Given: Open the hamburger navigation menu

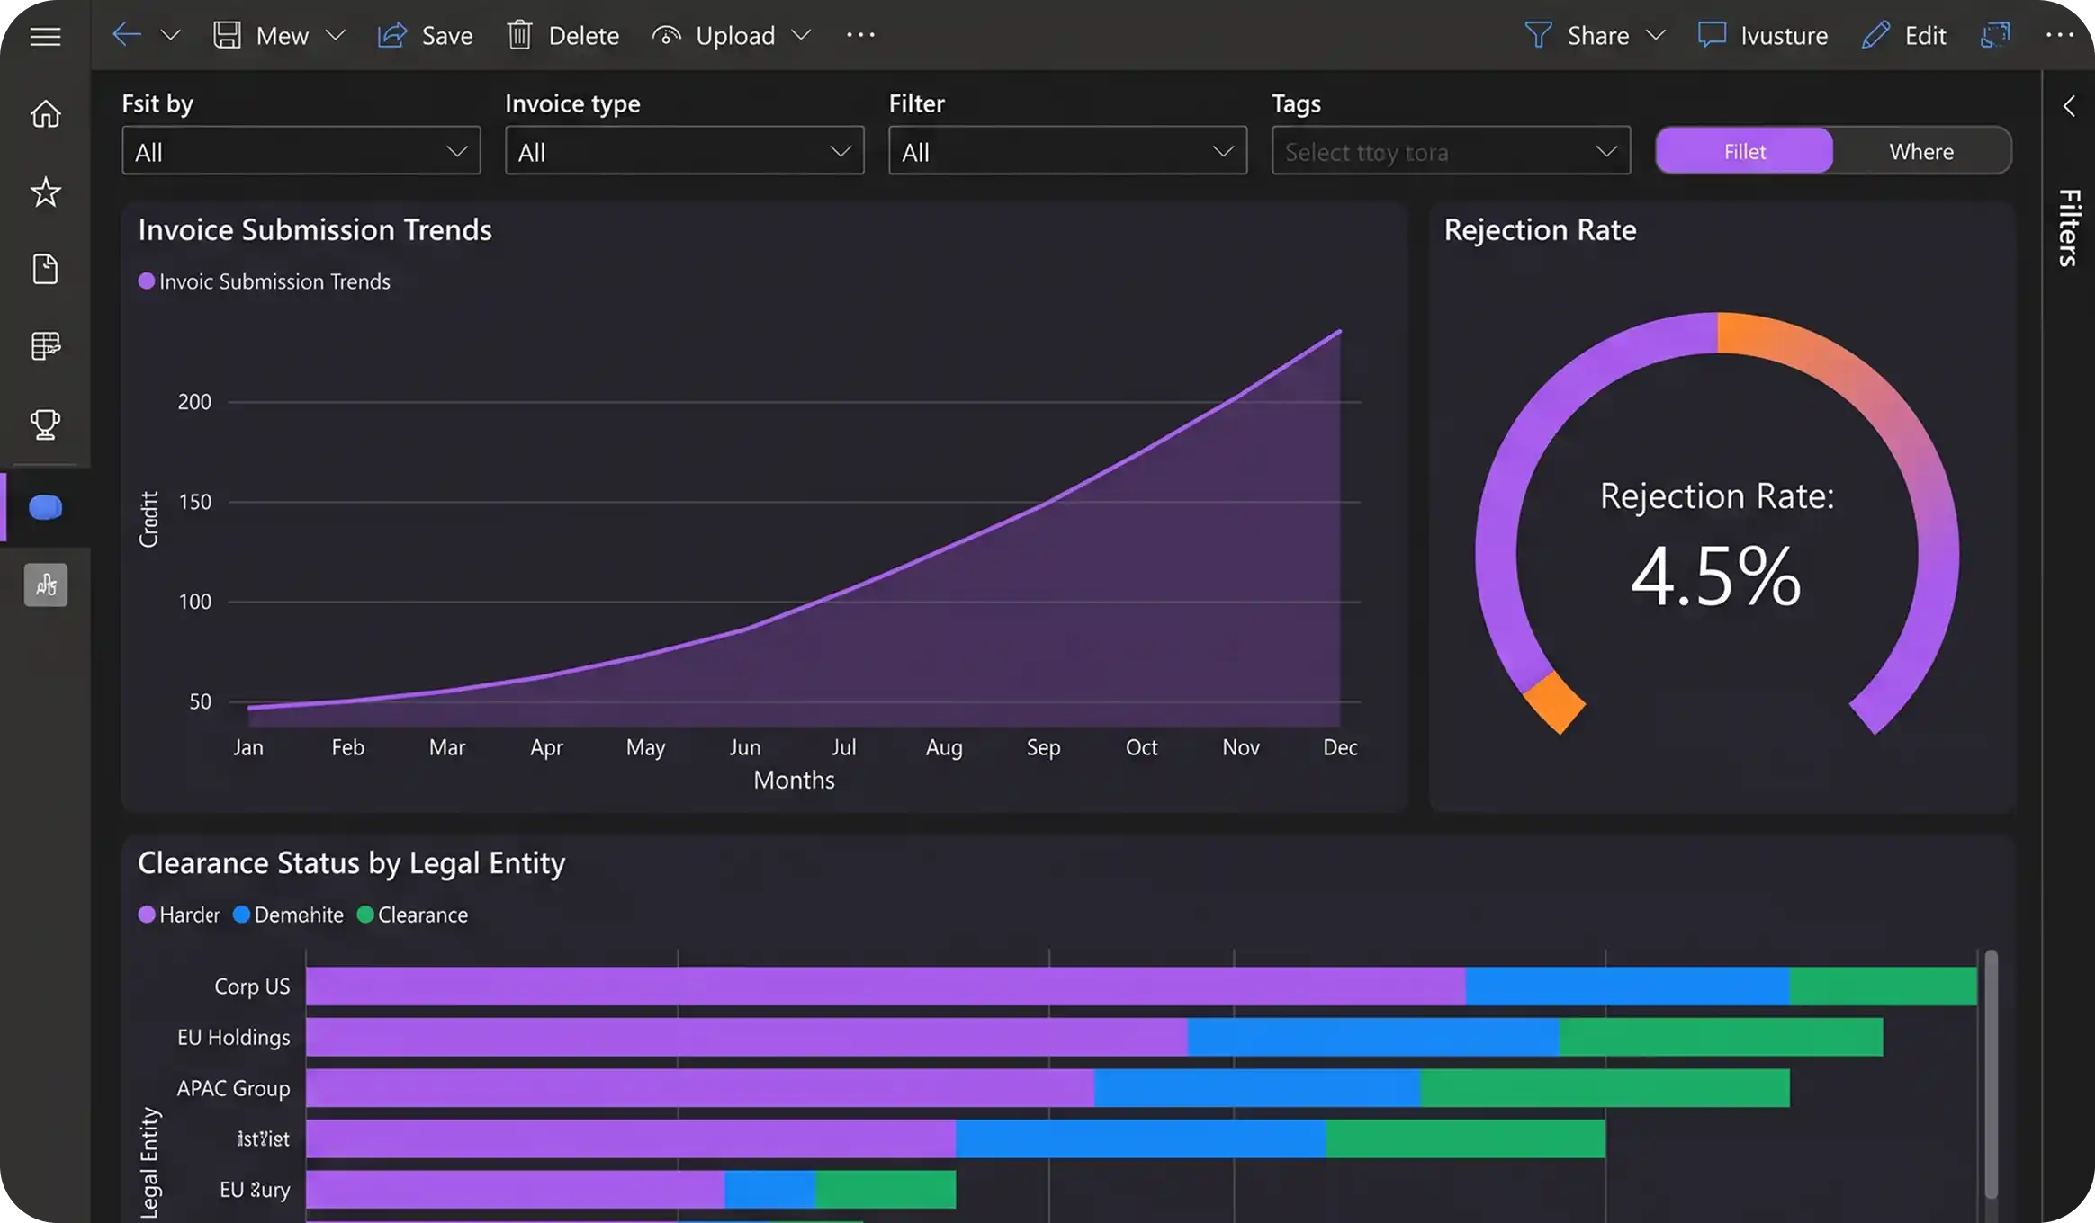Looking at the screenshot, I should 45,36.
